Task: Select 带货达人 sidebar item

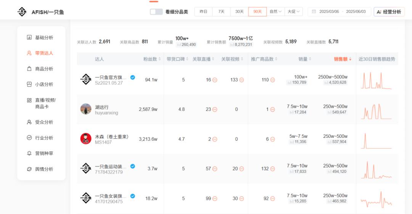Action: pyautogui.click(x=40, y=53)
